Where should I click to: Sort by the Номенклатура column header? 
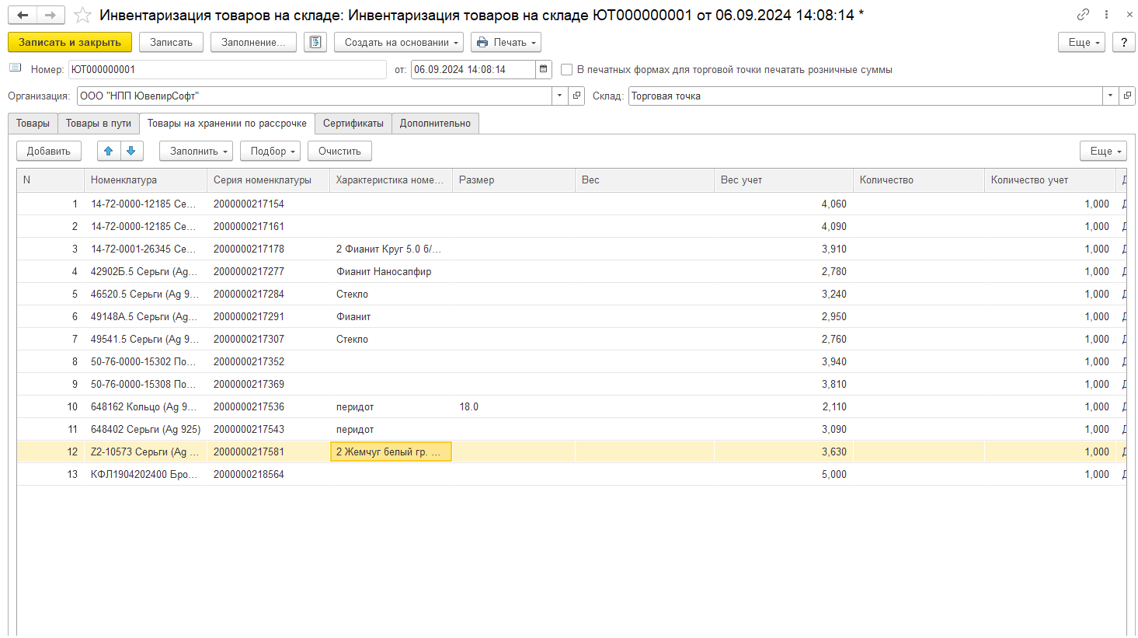pyautogui.click(x=145, y=180)
